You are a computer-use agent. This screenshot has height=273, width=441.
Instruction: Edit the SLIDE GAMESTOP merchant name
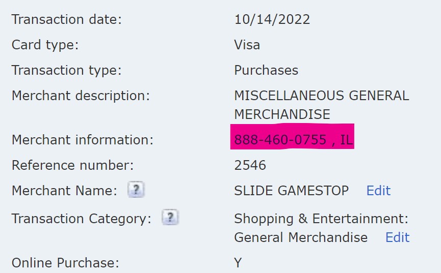coord(378,191)
